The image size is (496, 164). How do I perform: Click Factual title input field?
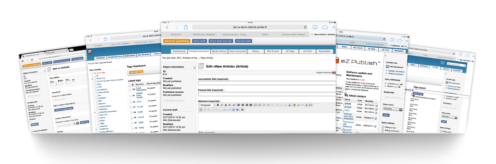tap(267, 94)
